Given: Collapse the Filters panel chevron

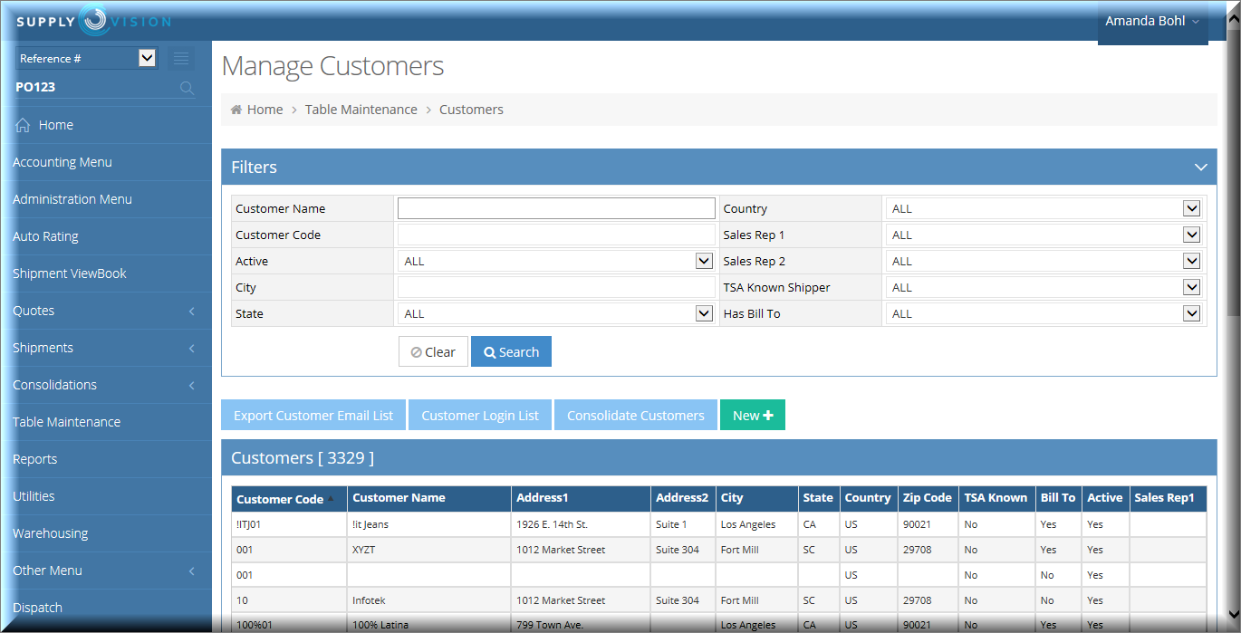Looking at the screenshot, I should [x=1200, y=168].
